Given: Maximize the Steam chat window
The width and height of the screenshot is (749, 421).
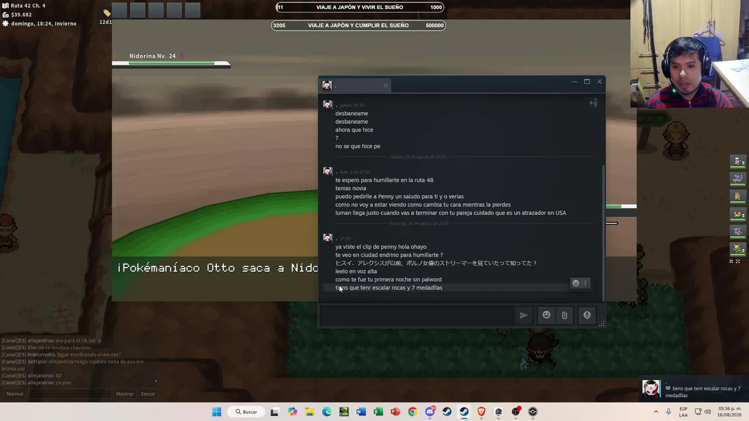Looking at the screenshot, I should coord(587,82).
